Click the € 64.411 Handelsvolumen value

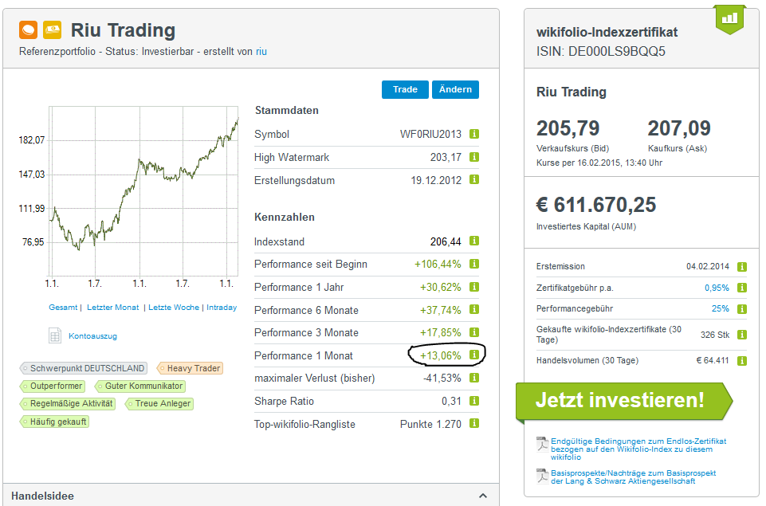click(713, 360)
